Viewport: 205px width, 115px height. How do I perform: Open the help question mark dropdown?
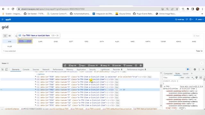coord(191,19)
